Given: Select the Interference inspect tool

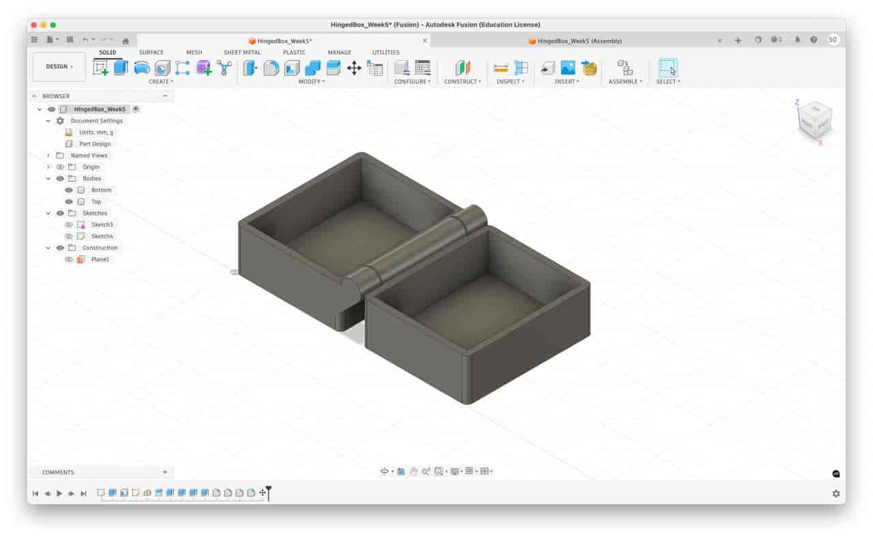Looking at the screenshot, I should [522, 67].
